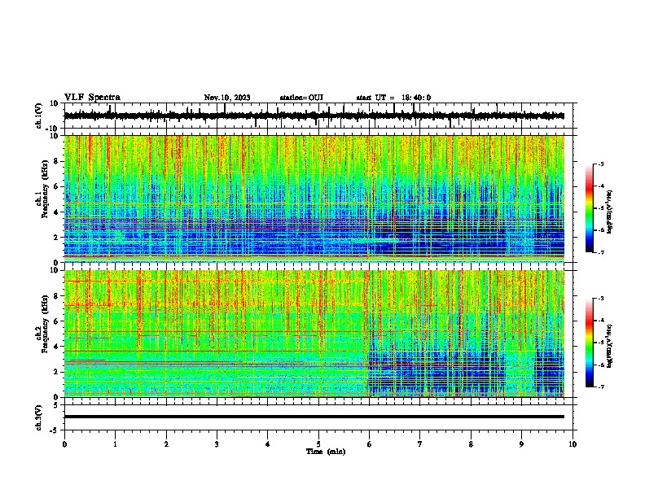Click the "0" tick on the time axis

pos(64,444)
